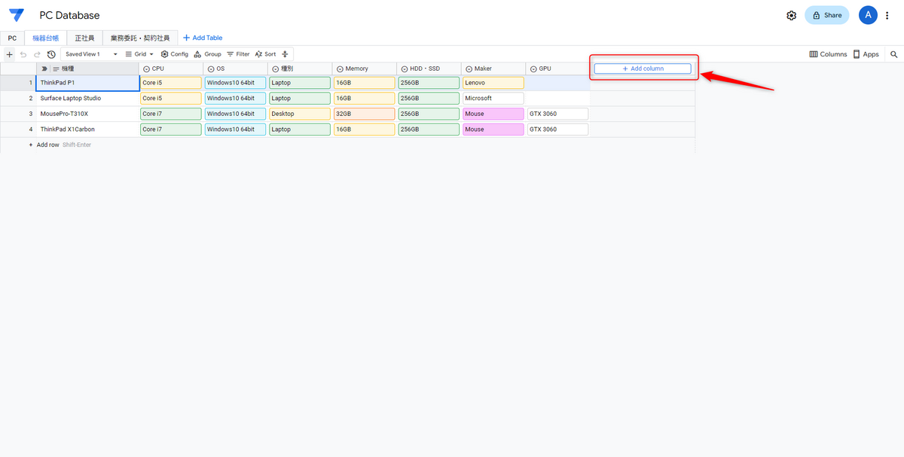Click the HDD・SSD column dropdown icon
904x457 pixels.
click(x=404, y=69)
